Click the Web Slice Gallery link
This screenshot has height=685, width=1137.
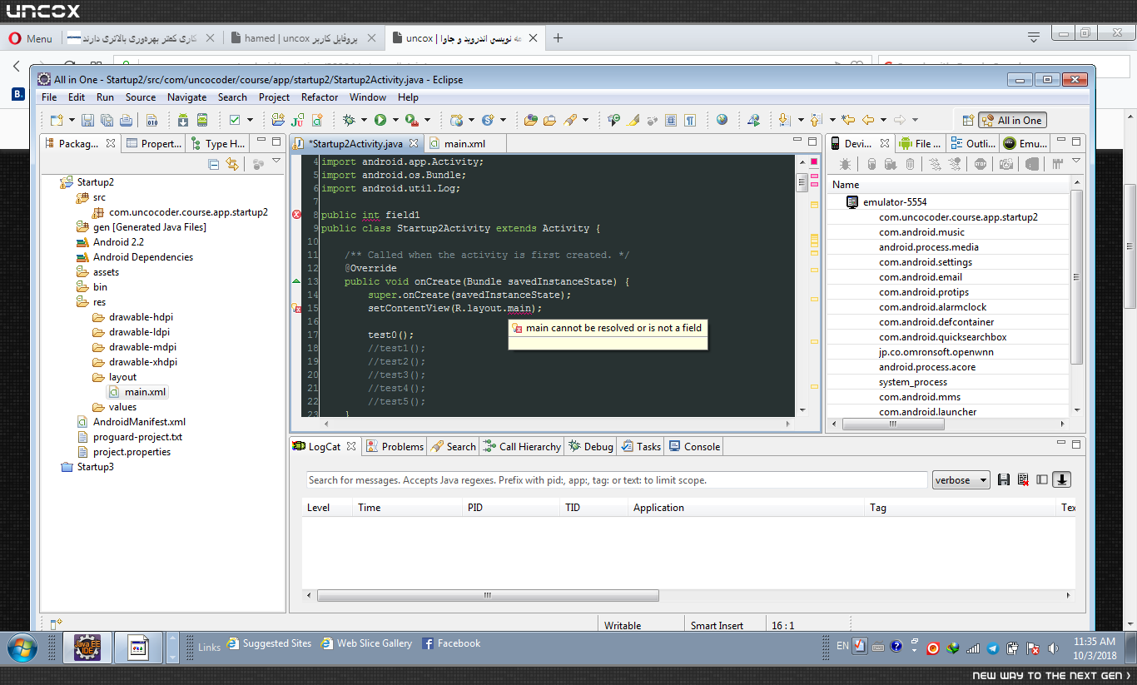tap(366, 643)
